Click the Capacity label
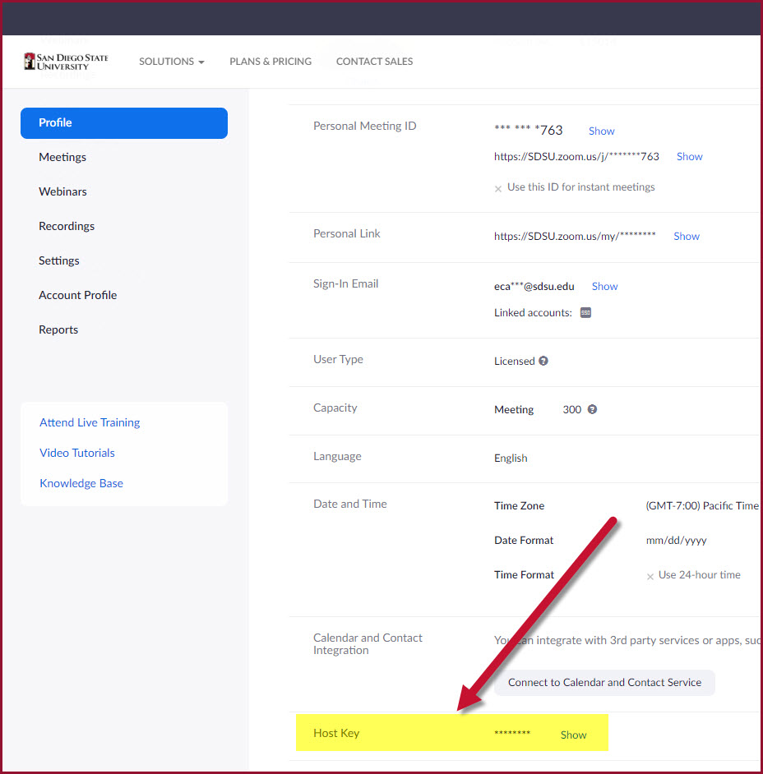 click(x=335, y=408)
